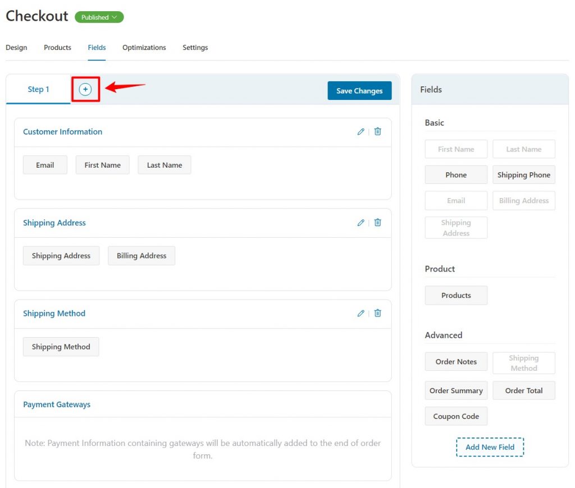Viewport: 575px width, 488px height.
Task: Click the disabled Shipping Address field in Basic
Action: coord(456,228)
